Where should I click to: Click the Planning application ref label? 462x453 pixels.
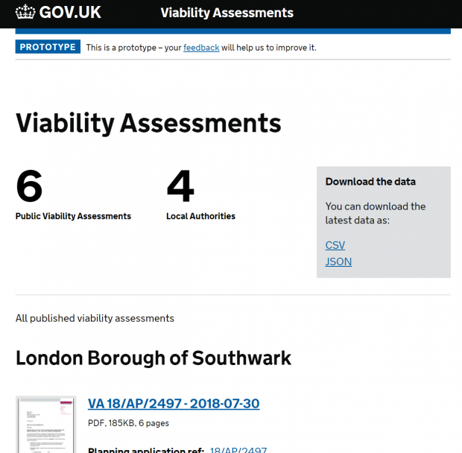(x=146, y=450)
